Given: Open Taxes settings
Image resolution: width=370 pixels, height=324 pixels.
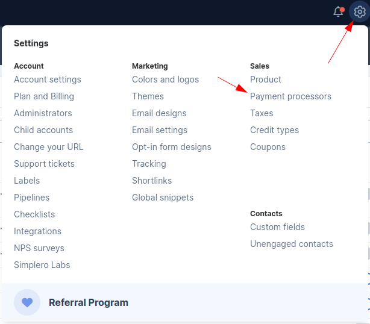Looking at the screenshot, I should (262, 113).
